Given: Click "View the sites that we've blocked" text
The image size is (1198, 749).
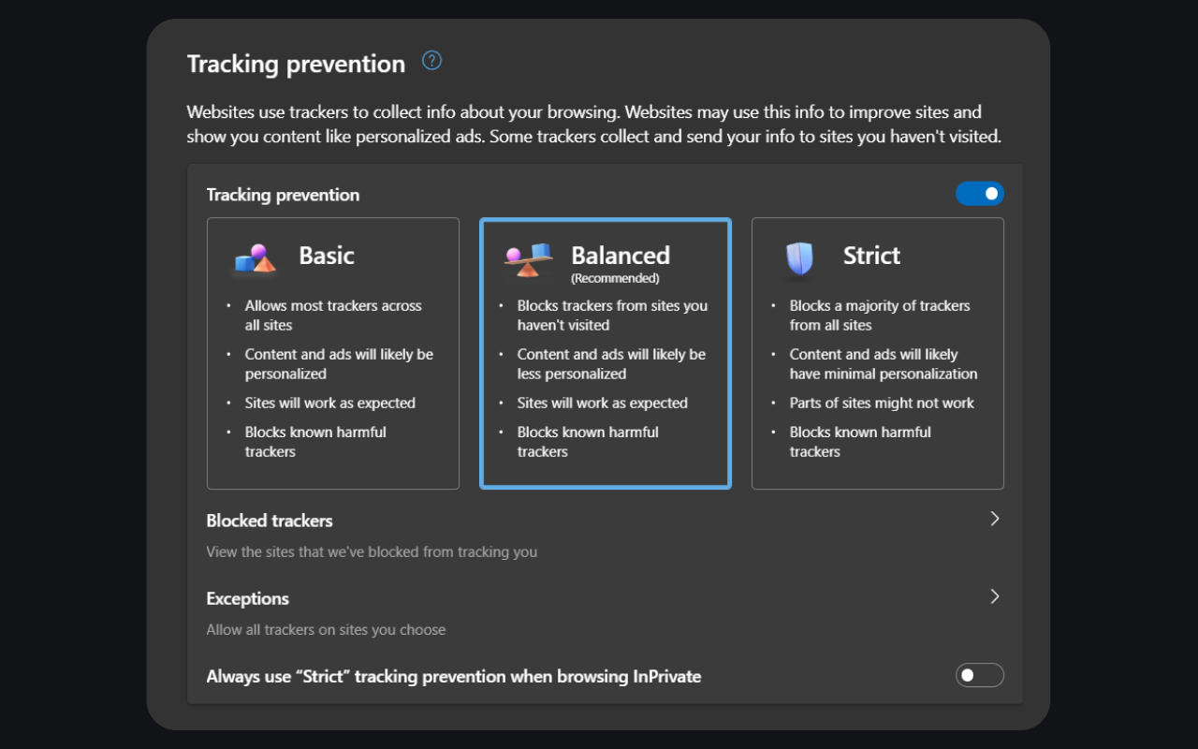Looking at the screenshot, I should pos(372,551).
